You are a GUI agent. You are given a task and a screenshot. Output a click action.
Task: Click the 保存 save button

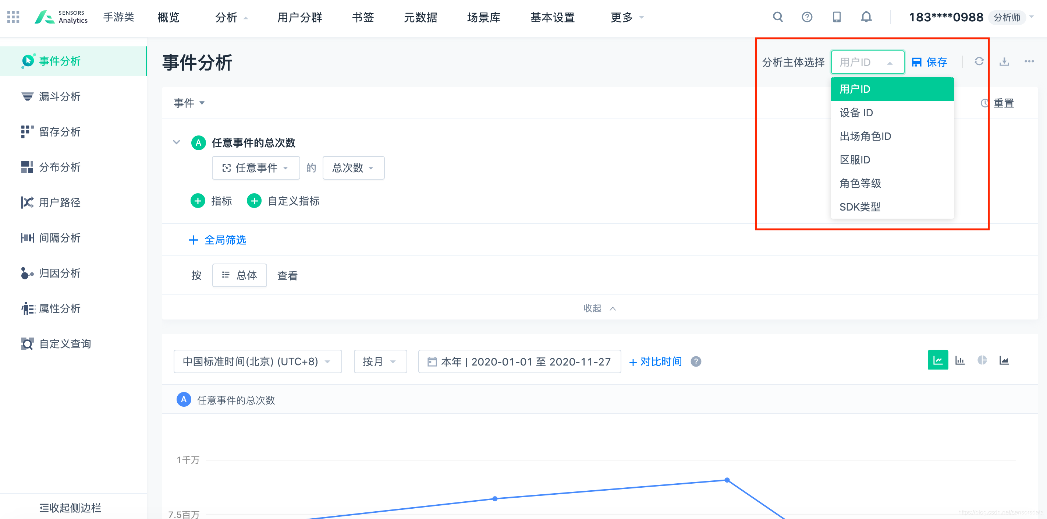coord(930,62)
